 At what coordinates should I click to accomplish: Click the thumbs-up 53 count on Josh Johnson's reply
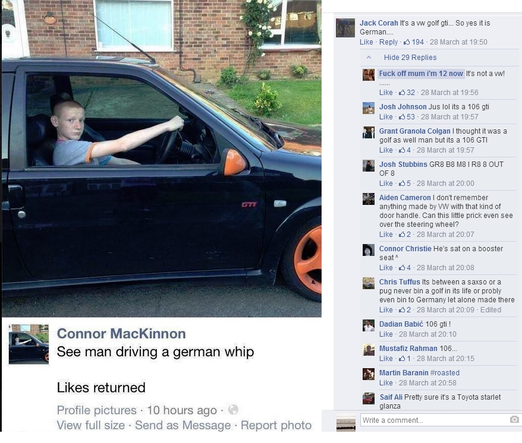(407, 117)
